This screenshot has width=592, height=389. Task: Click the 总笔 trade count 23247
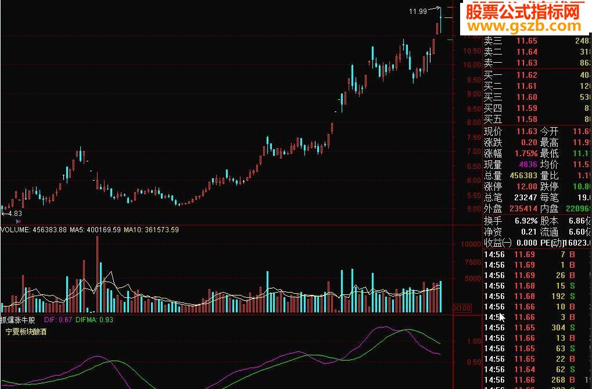(526, 197)
